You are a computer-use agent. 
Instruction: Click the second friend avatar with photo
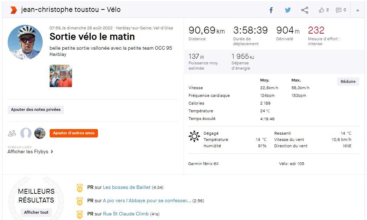[x=40, y=133]
